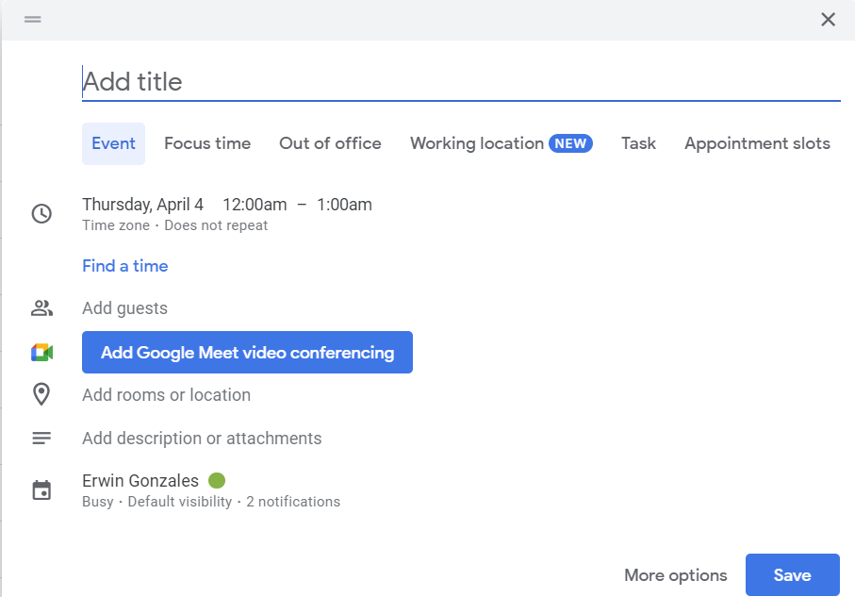Add Google Meet video conferencing
This screenshot has width=855, height=597.
pos(247,353)
